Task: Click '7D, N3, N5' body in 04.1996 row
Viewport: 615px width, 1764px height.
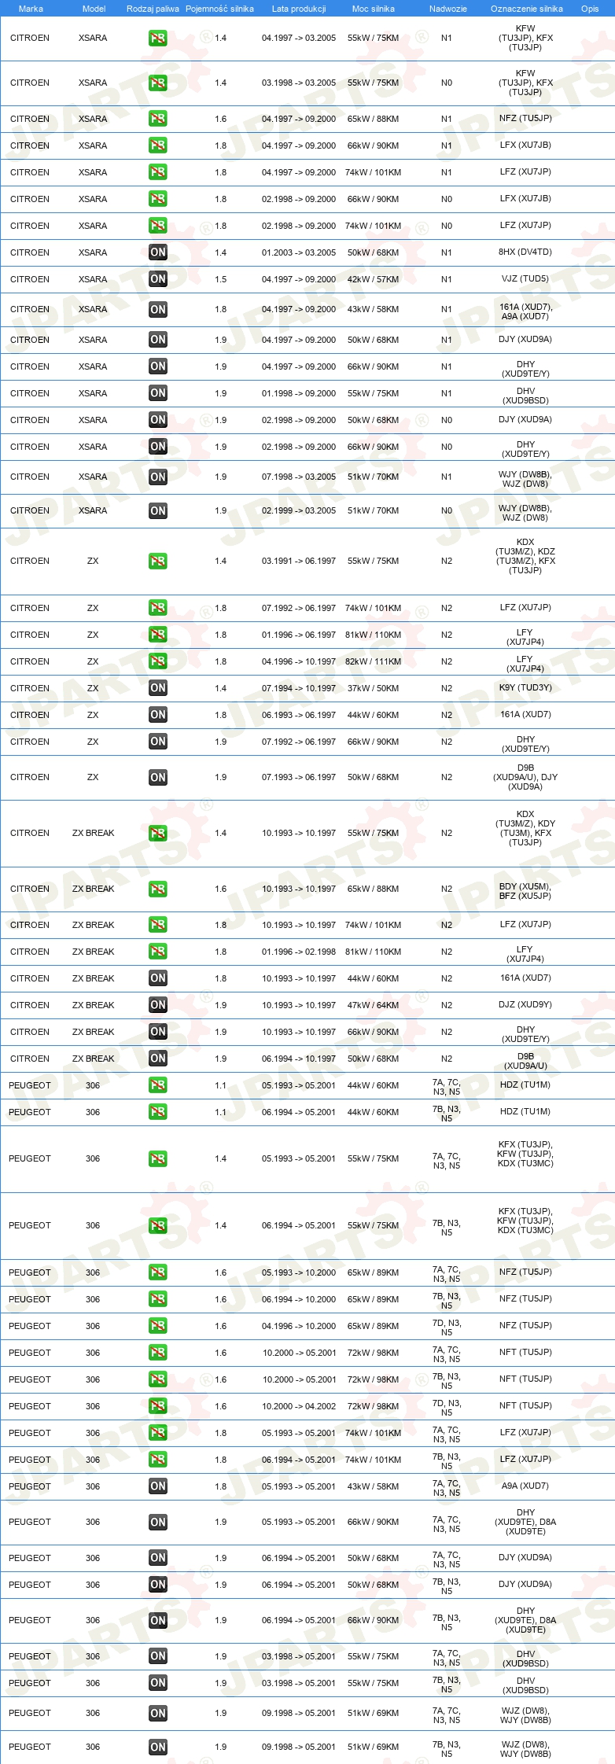Action: (x=447, y=1328)
